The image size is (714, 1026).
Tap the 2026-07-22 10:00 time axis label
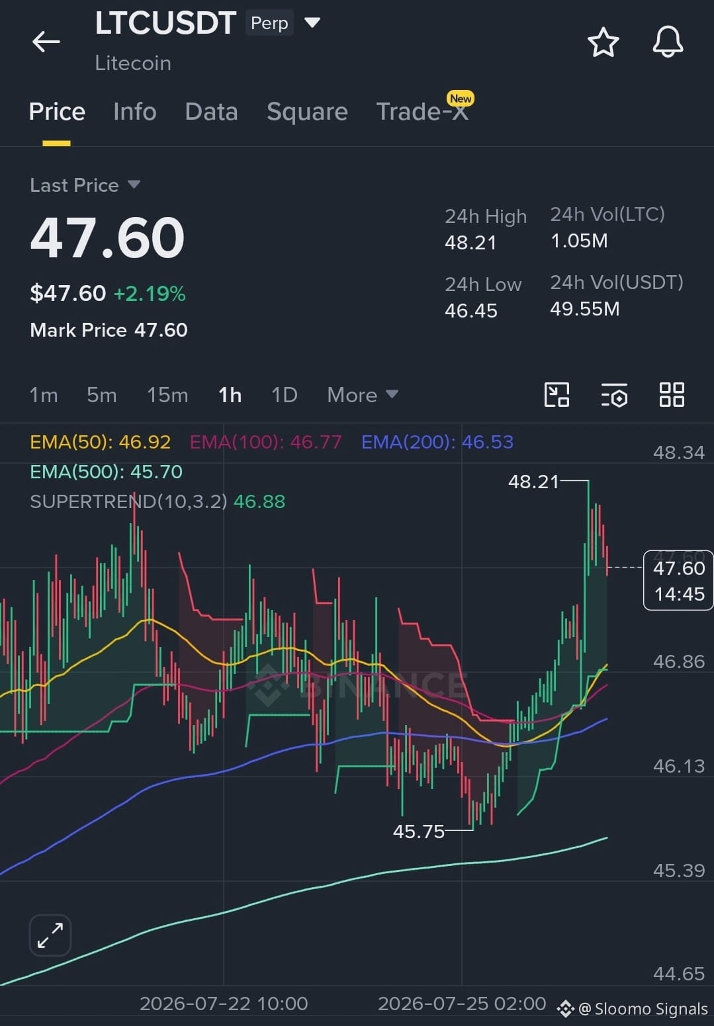click(x=224, y=1004)
